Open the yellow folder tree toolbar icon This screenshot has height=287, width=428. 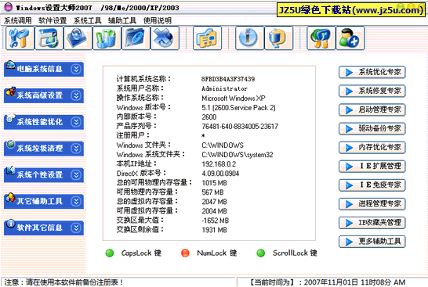coord(207,38)
